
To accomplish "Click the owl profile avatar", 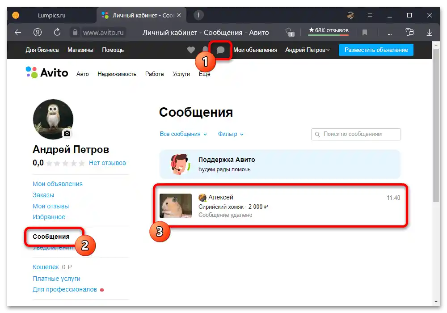I will (53, 119).
